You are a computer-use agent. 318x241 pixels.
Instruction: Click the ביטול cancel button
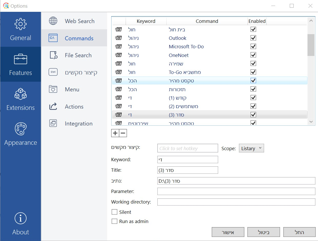[264, 232]
